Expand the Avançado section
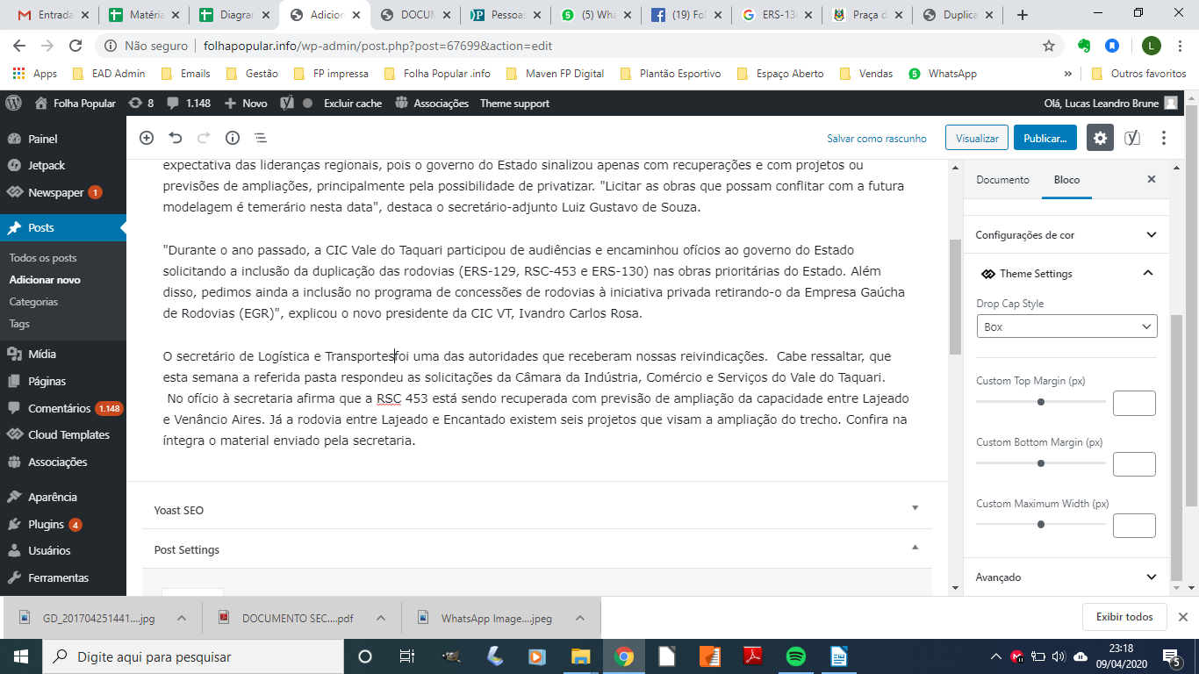This screenshot has width=1199, height=674. point(1152,577)
